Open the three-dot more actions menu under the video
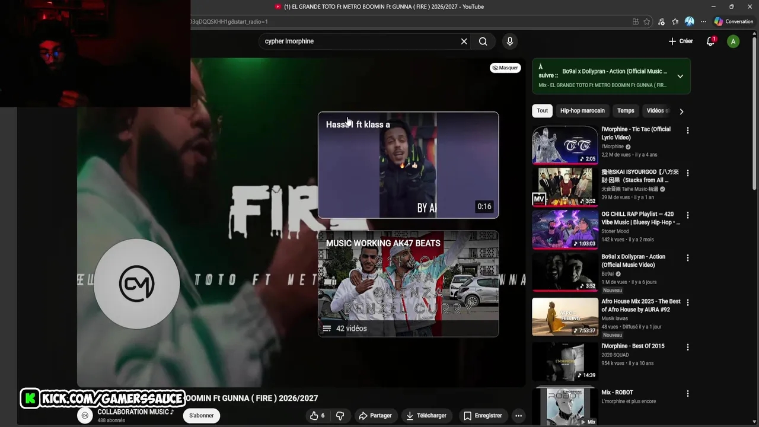This screenshot has height=427, width=759. 518,416
